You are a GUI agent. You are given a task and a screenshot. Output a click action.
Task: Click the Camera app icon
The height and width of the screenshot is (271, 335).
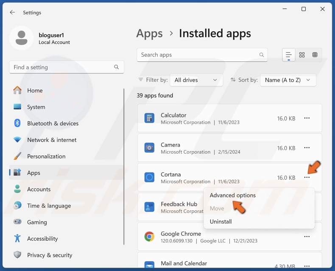click(x=149, y=148)
